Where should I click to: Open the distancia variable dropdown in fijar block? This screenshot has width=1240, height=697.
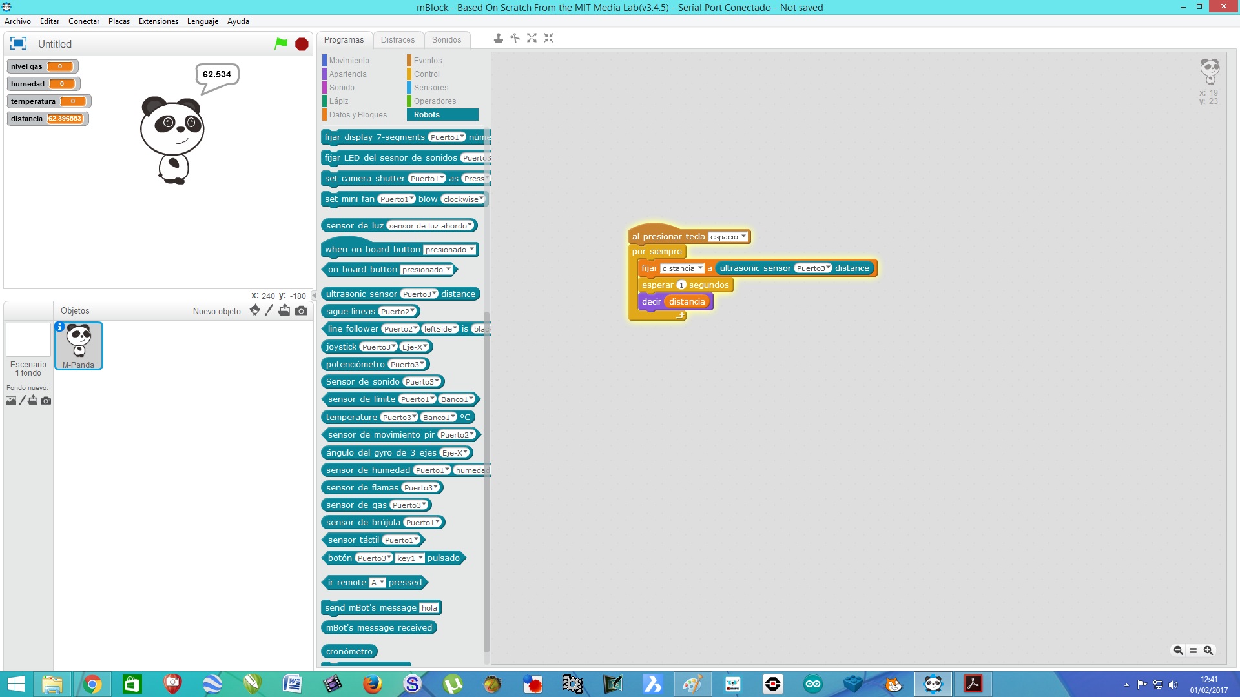(682, 268)
